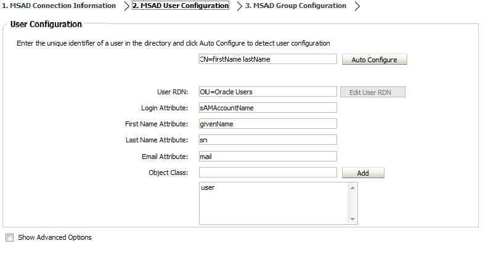Click the chevron before MSAD Group Configuration

239,7
